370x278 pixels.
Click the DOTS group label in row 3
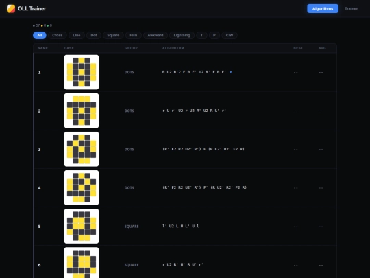point(129,150)
